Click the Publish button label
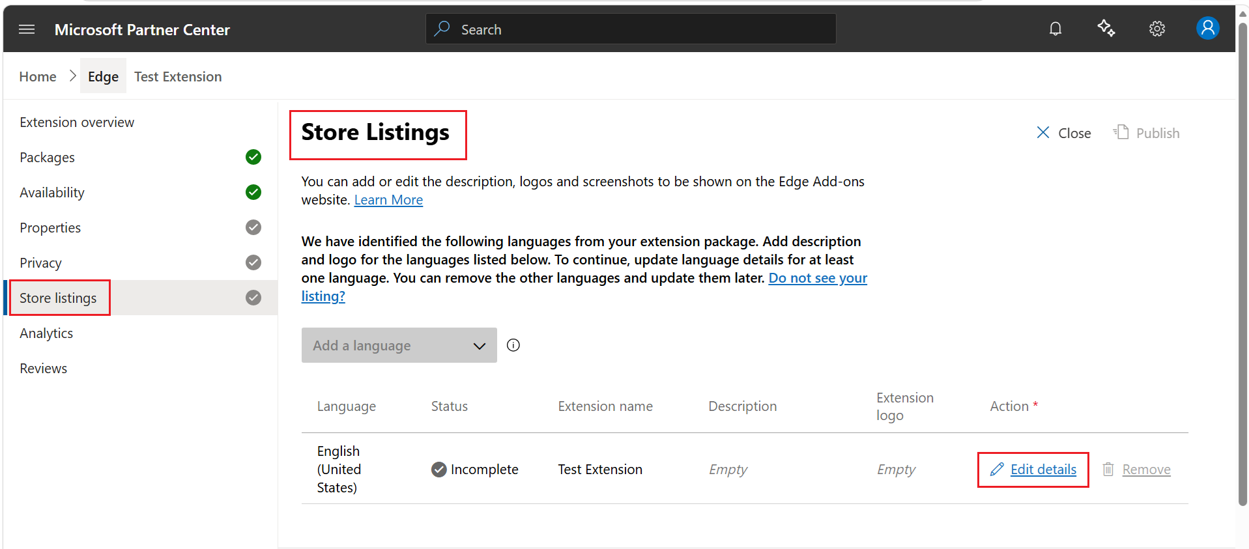The width and height of the screenshot is (1249, 549). [x=1158, y=134]
